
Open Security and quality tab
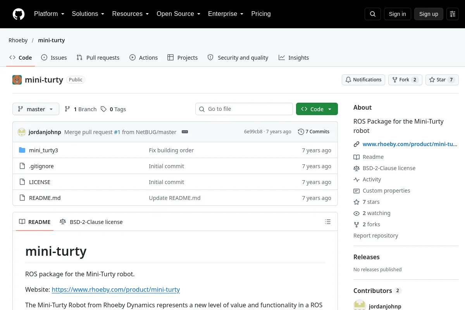[238, 58]
